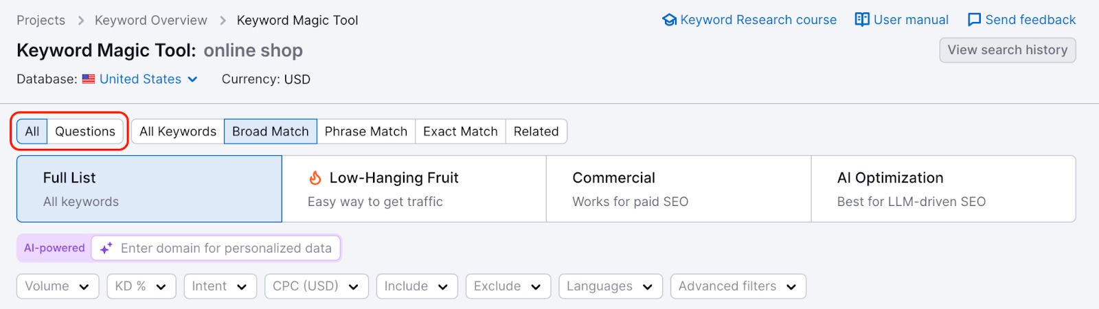Select the Phrase Match tab
1099x309 pixels.
click(x=366, y=131)
